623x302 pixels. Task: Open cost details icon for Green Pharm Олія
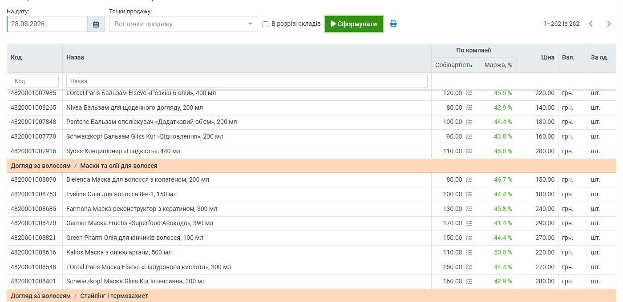click(x=469, y=238)
